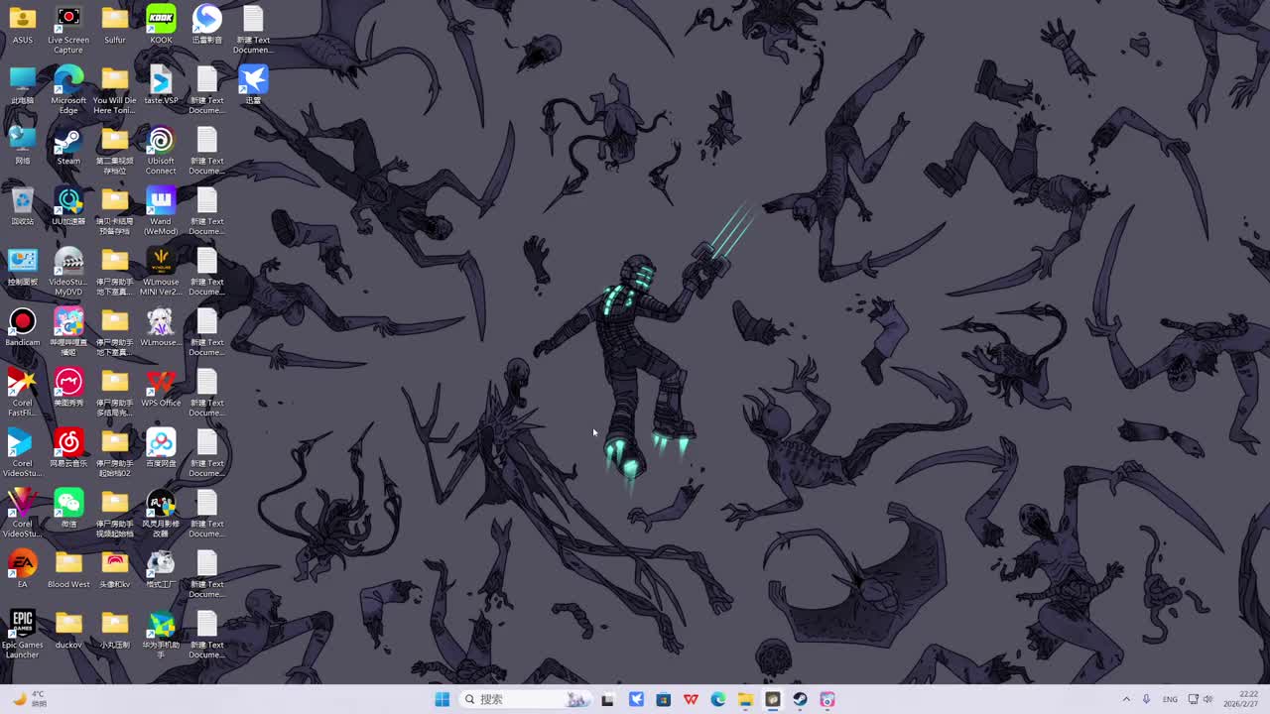Select the 头像和kv folder

115,569
